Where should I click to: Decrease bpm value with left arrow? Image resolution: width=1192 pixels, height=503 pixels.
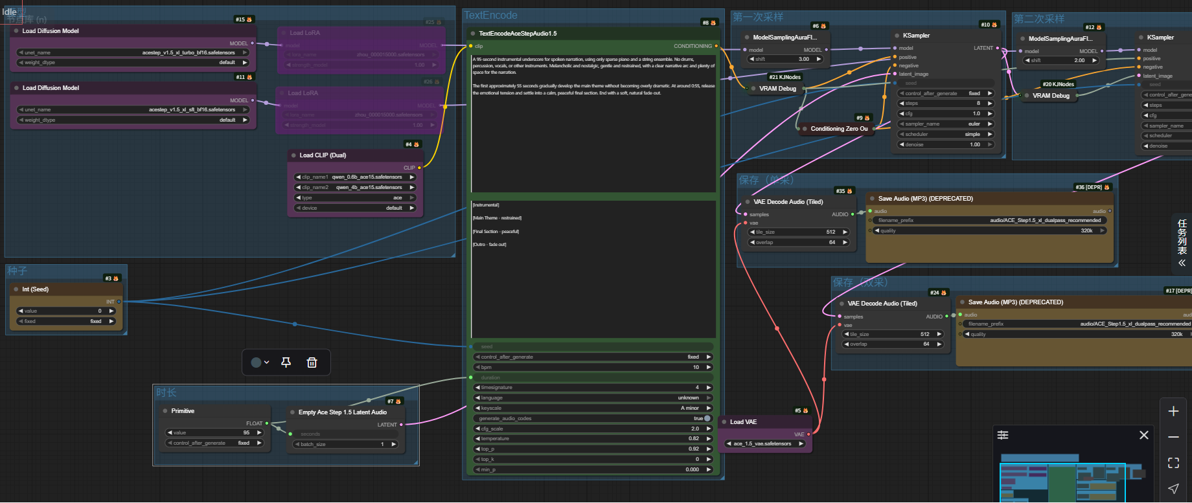pos(478,367)
